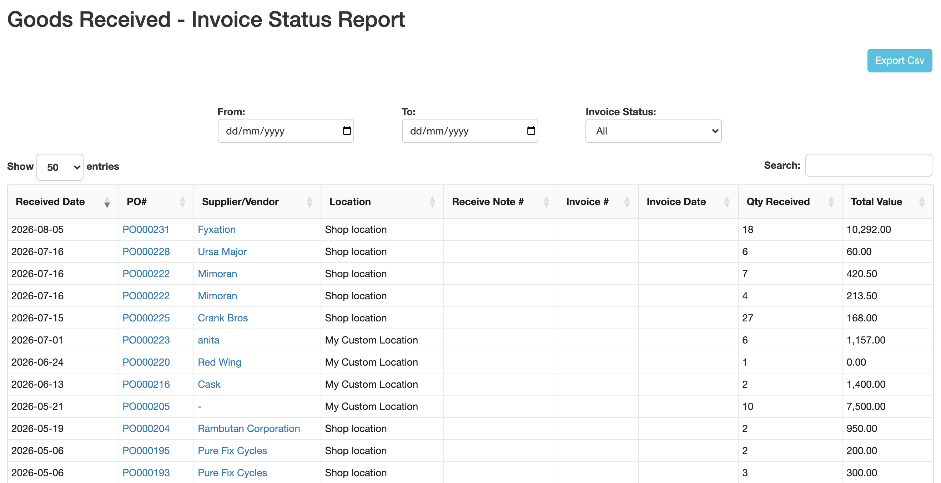Open purchase order PO000205
Image resolution: width=941 pixels, height=483 pixels.
click(146, 407)
